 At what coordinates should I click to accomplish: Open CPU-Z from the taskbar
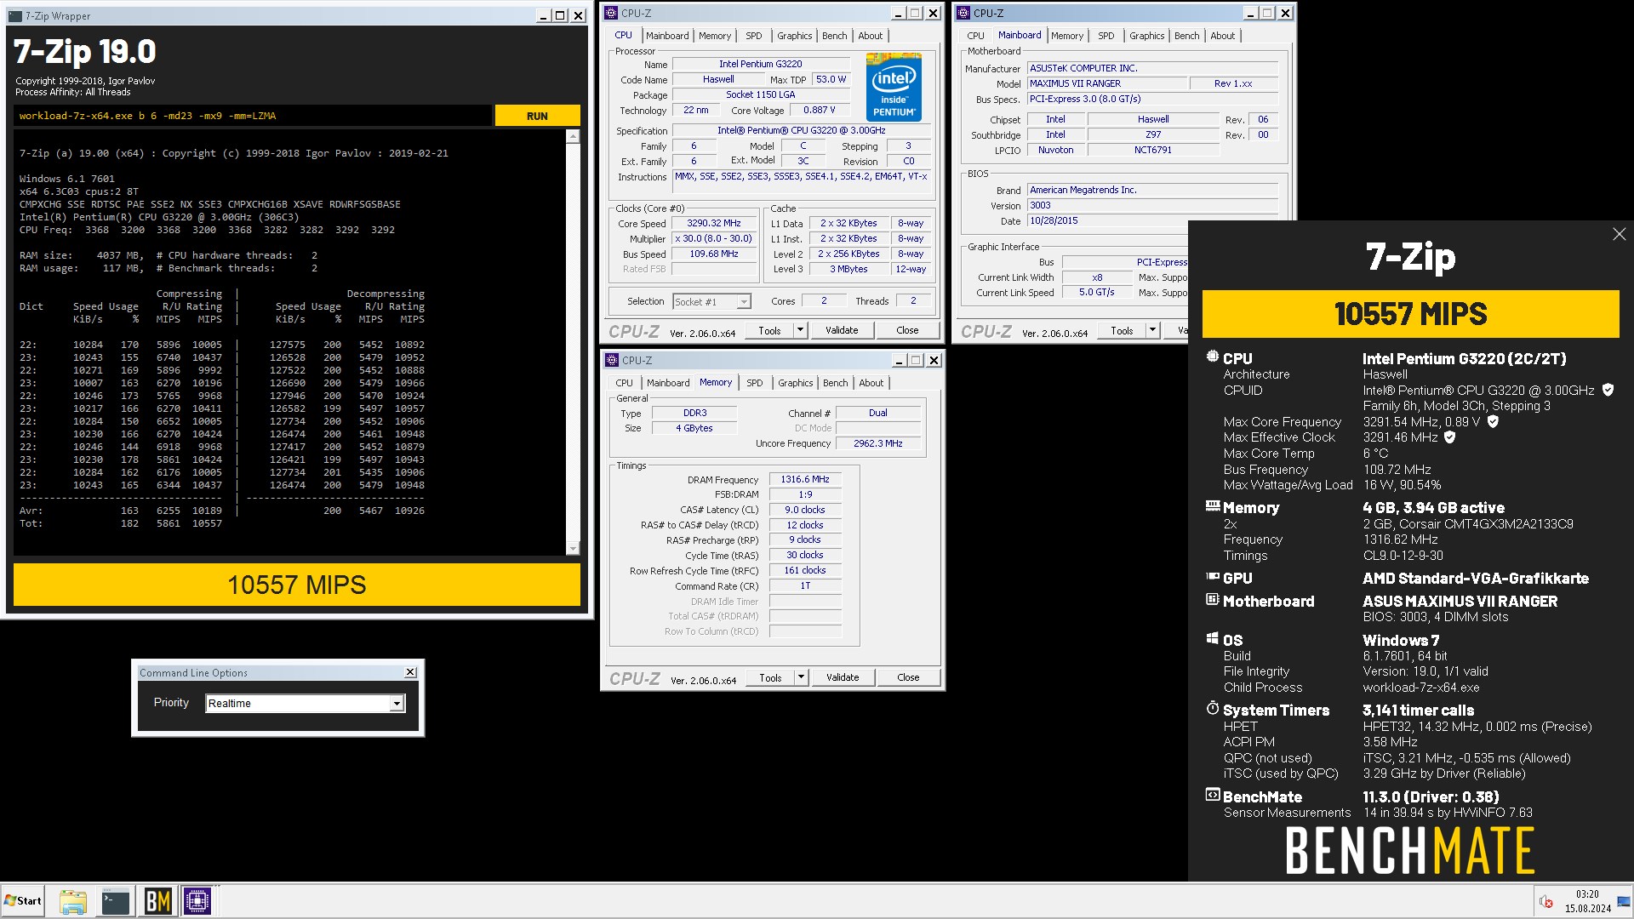tap(197, 901)
